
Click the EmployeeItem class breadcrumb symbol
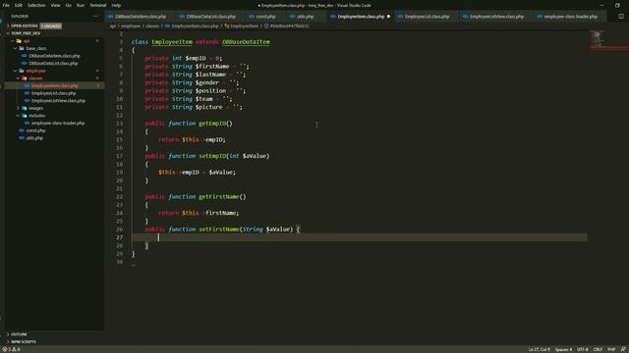point(245,26)
